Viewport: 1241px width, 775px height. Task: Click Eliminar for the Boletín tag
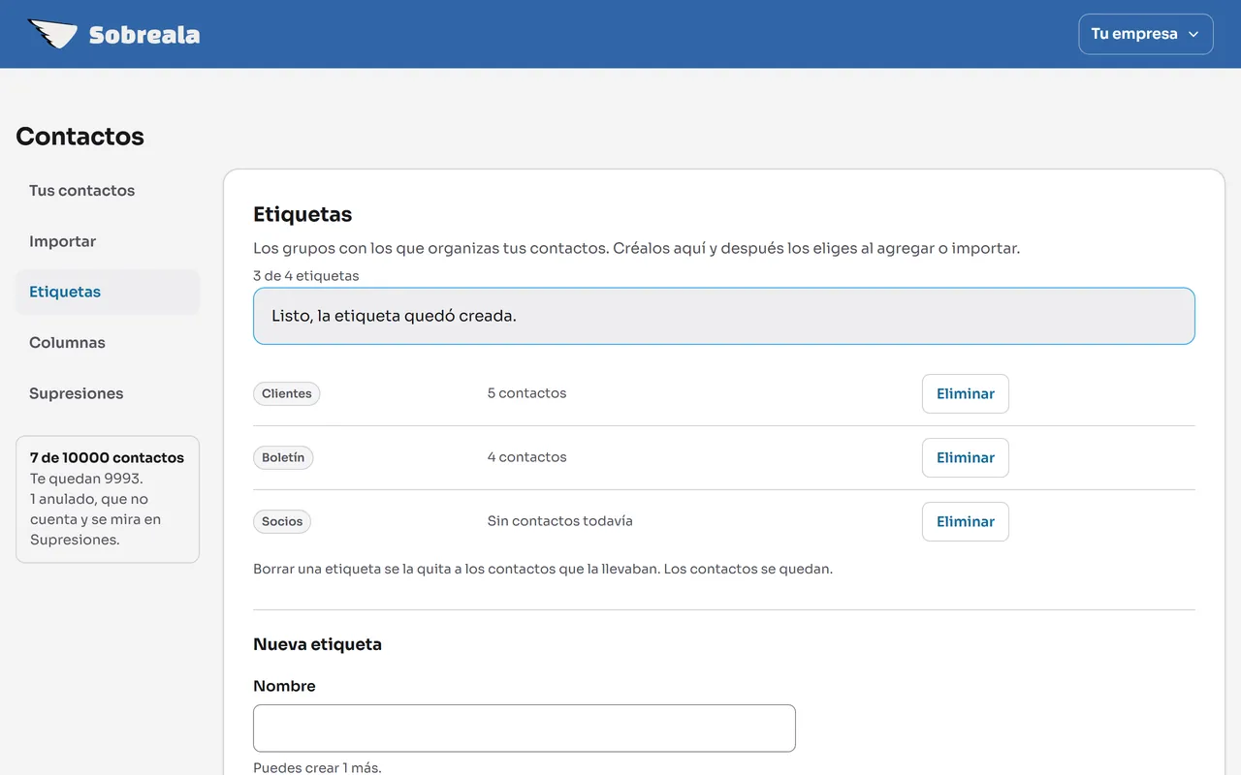point(966,457)
